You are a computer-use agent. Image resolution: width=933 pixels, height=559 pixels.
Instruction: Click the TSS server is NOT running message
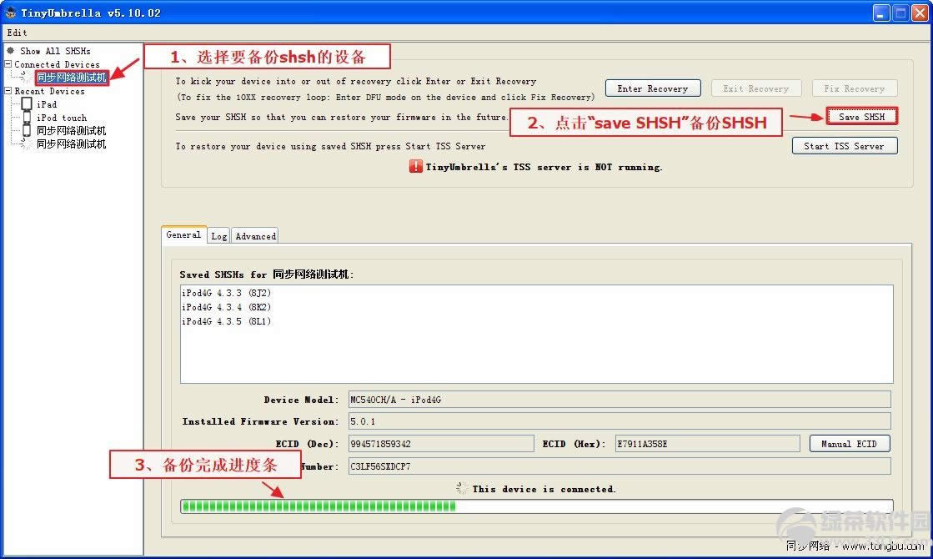tap(544, 167)
